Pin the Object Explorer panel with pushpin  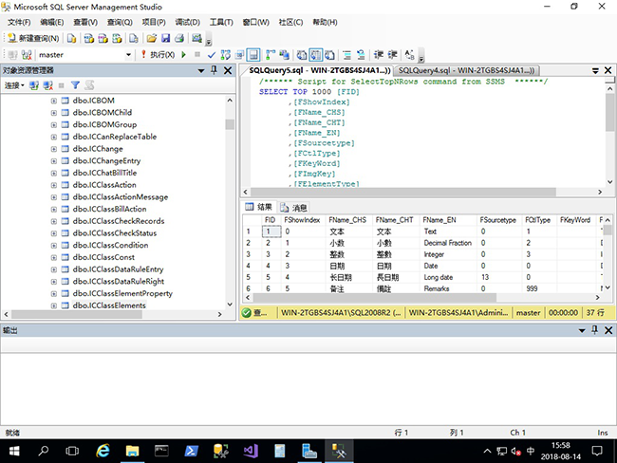[214, 70]
